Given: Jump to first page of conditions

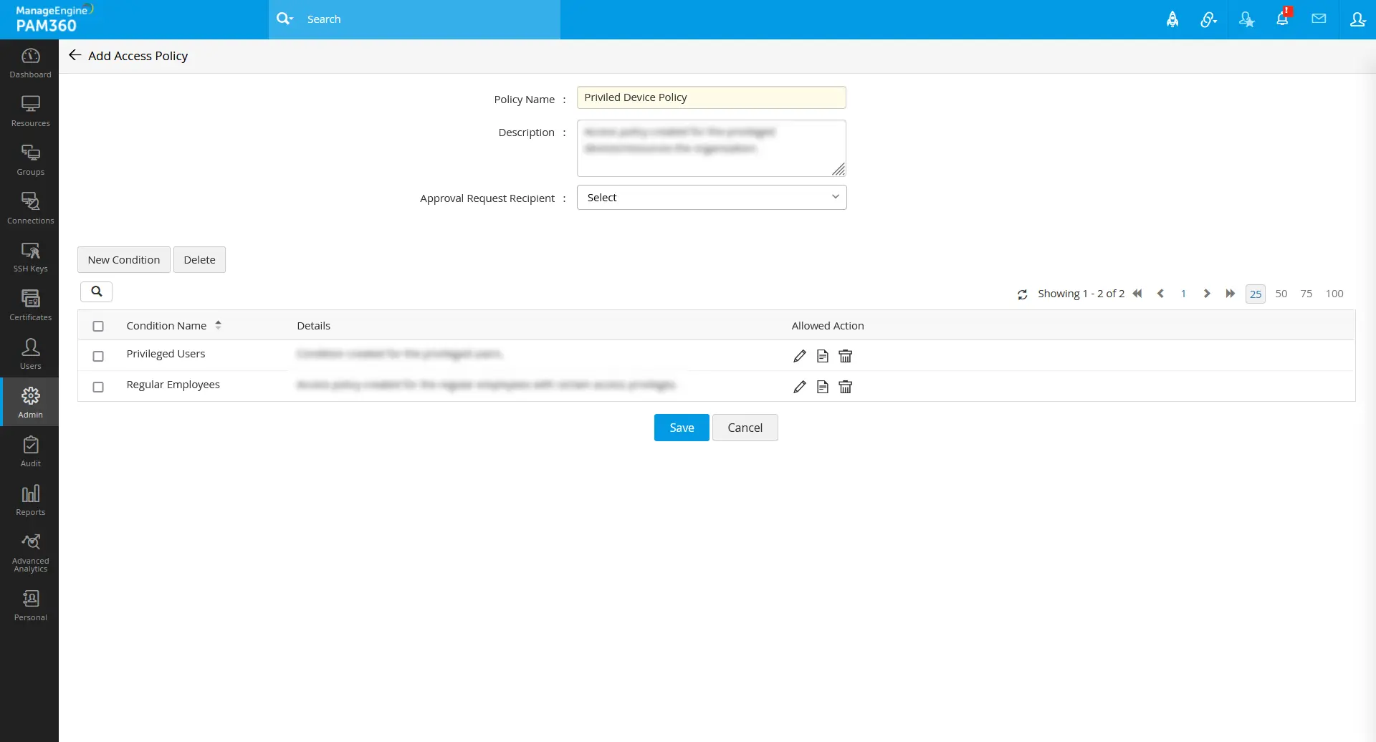Looking at the screenshot, I should click(1137, 294).
